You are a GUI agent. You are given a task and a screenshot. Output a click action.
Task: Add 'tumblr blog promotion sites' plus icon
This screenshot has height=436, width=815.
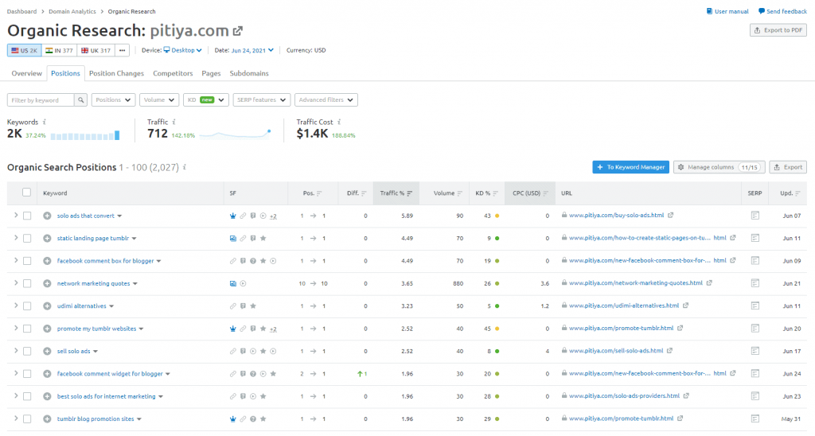click(47, 418)
